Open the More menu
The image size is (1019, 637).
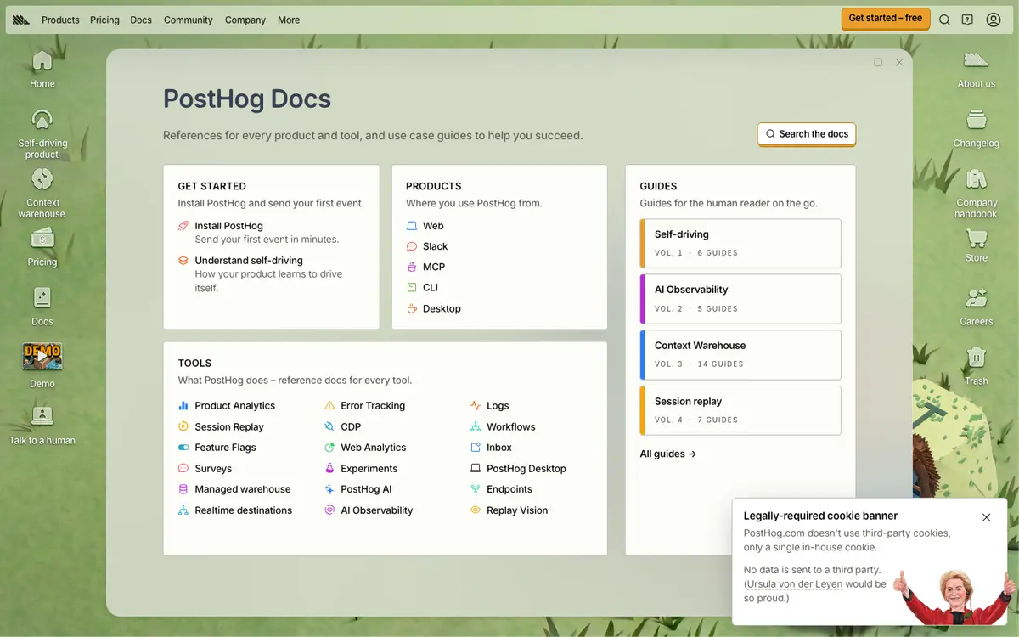click(289, 20)
